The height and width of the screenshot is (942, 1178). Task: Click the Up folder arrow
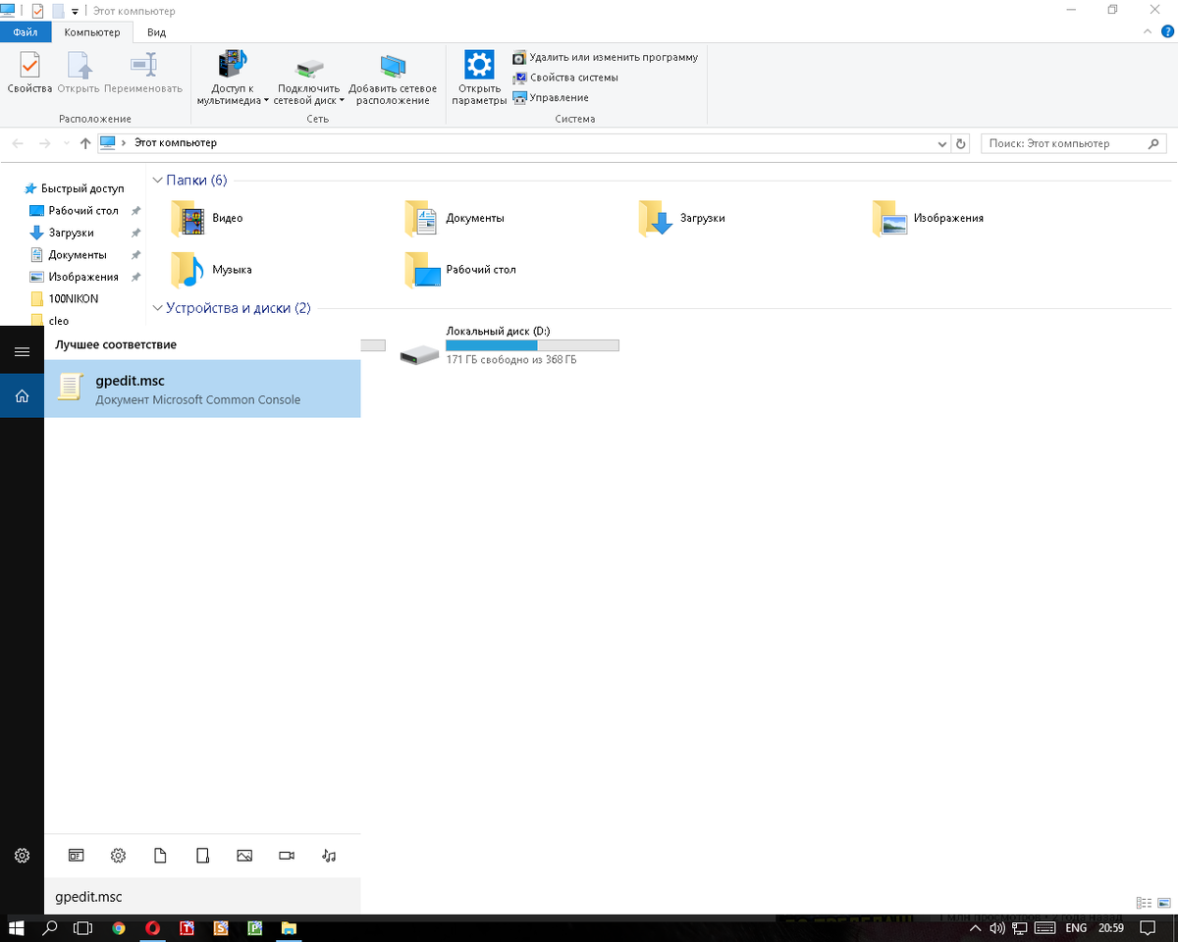pyautogui.click(x=85, y=143)
